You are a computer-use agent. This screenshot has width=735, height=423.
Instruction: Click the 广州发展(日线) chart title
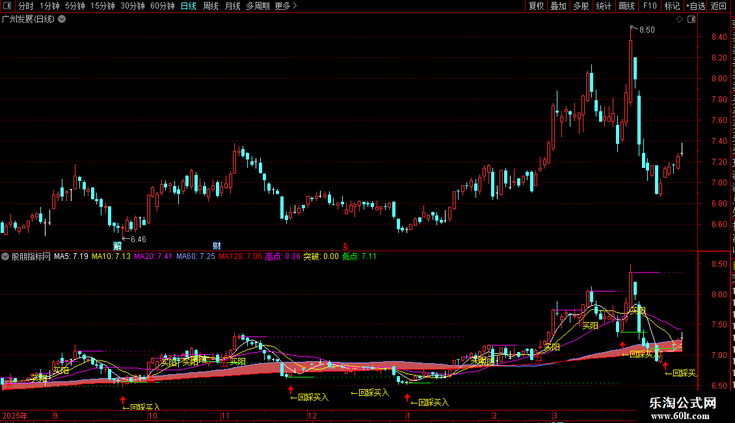click(28, 20)
